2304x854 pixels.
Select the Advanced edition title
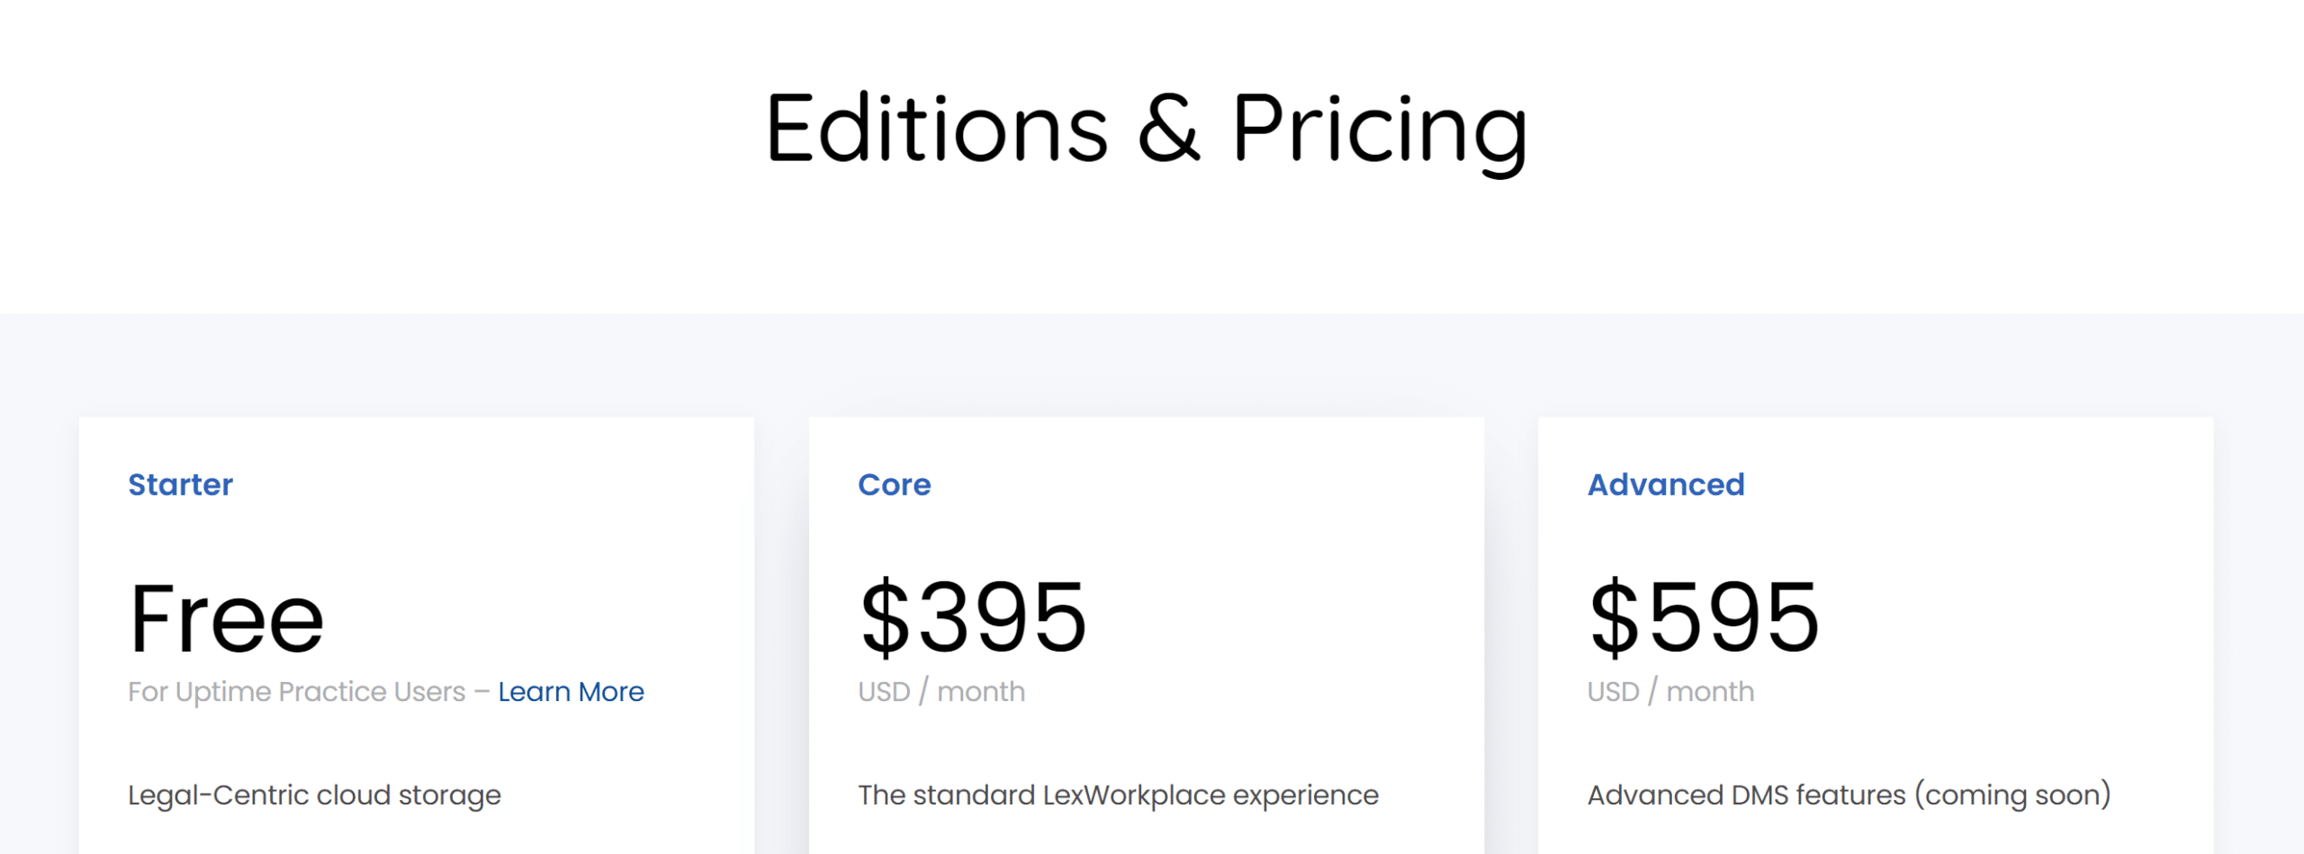click(1665, 484)
